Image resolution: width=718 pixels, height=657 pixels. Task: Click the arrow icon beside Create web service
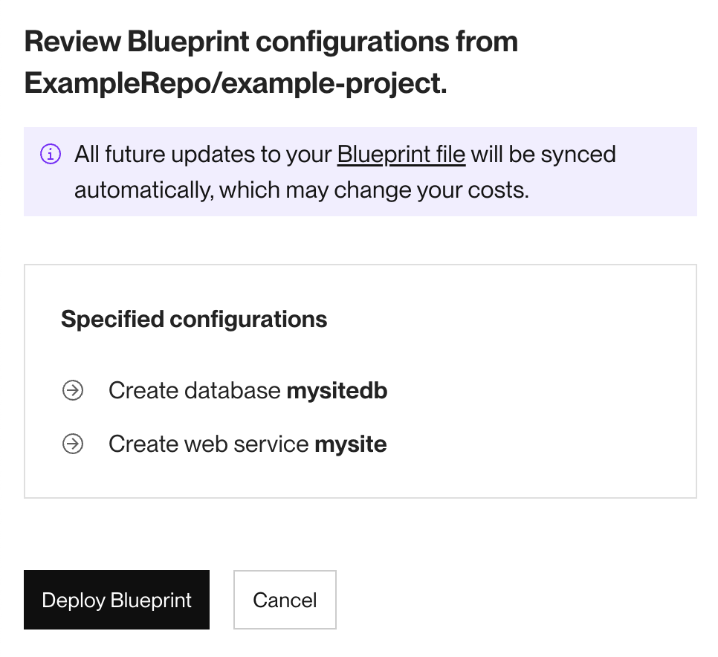tap(73, 444)
